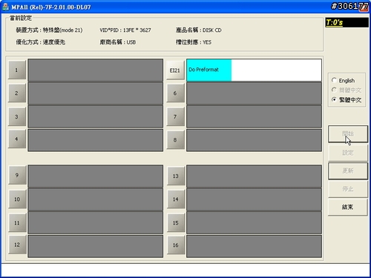
Task: Click the 更新 update button
Action: [348, 171]
